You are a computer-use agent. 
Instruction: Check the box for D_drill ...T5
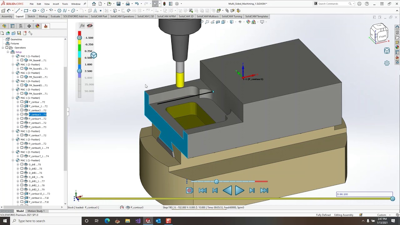[22, 164]
